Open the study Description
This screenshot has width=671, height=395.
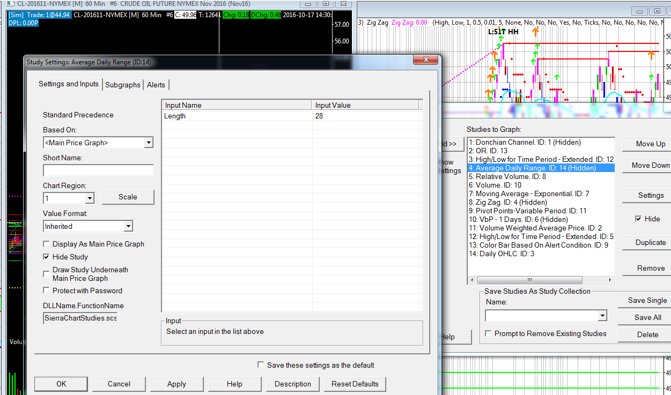[x=293, y=384]
